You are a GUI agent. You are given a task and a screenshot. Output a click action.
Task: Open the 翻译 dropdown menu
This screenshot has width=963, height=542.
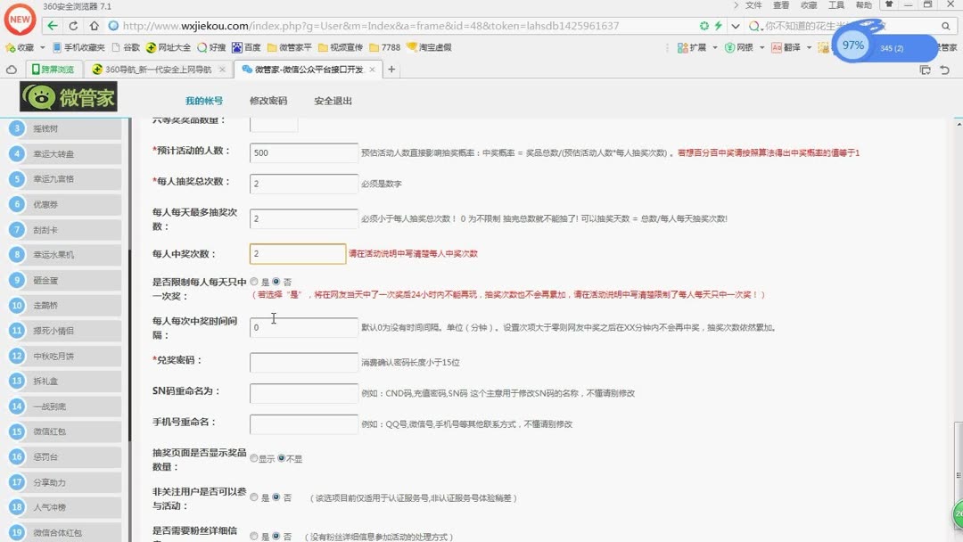point(792,45)
